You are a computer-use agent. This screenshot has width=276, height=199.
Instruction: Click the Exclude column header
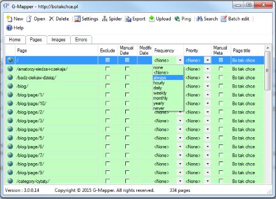click(108, 50)
